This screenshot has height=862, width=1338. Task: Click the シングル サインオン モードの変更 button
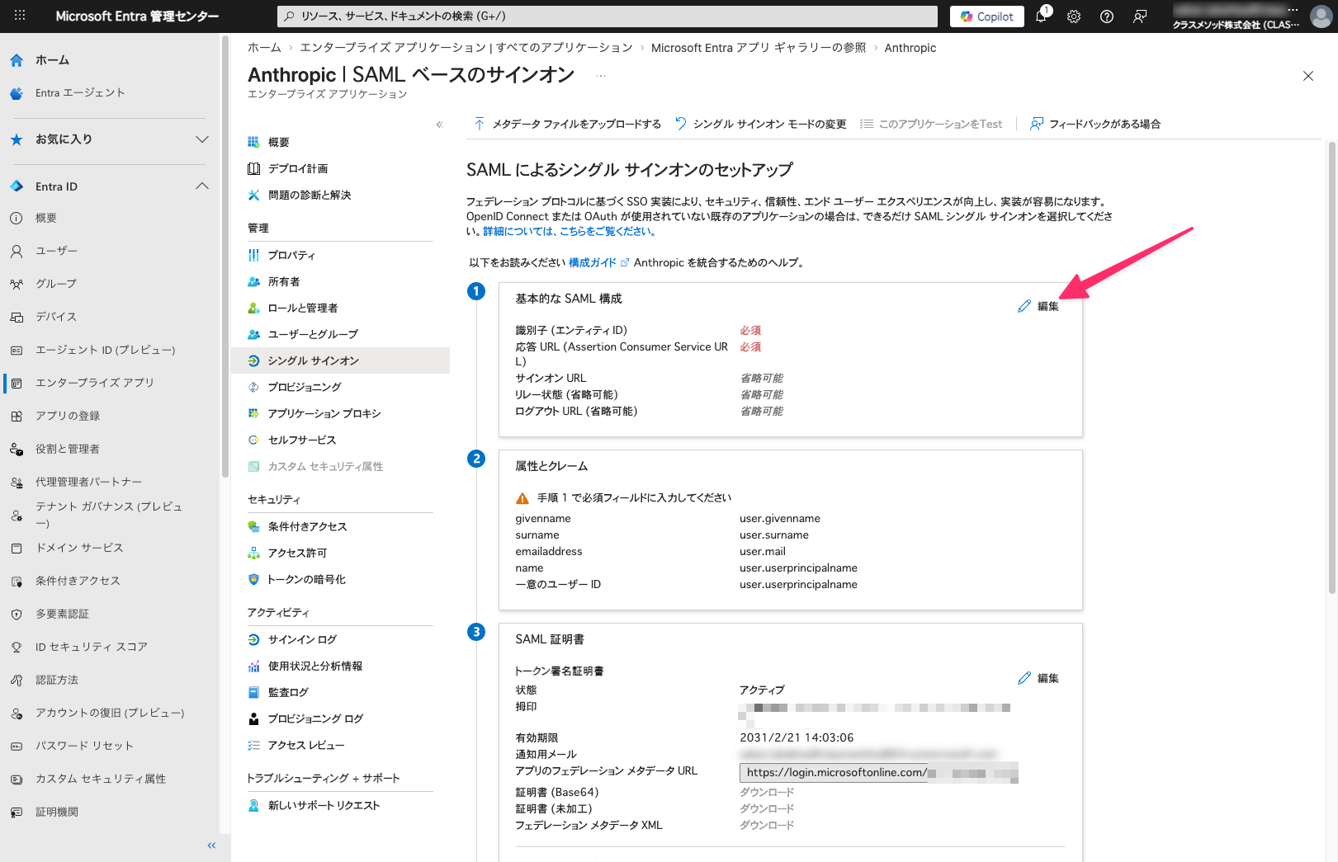(x=760, y=124)
